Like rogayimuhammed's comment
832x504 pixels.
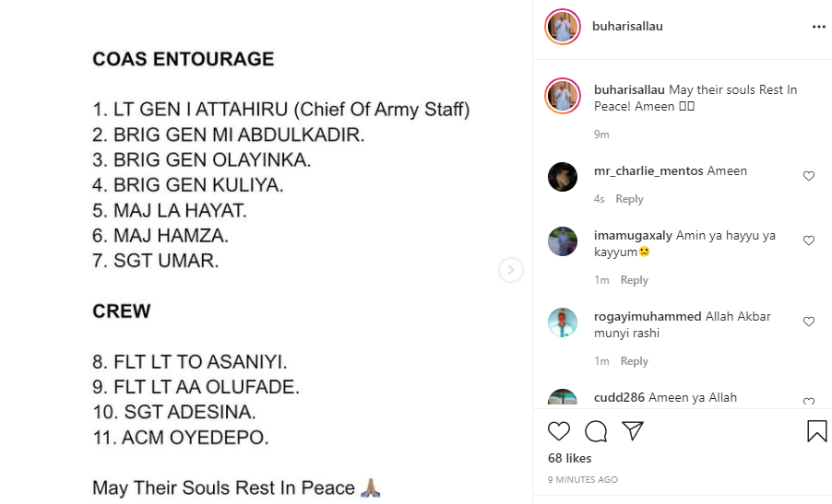click(x=809, y=322)
